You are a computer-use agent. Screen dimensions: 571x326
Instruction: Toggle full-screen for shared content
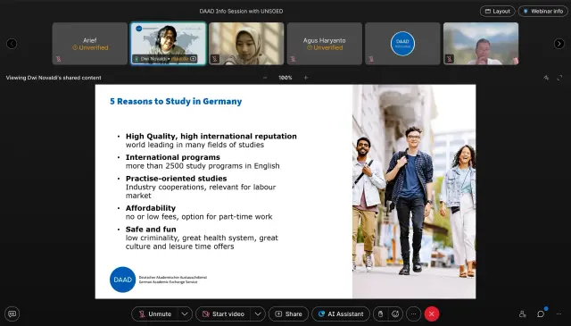pos(559,78)
